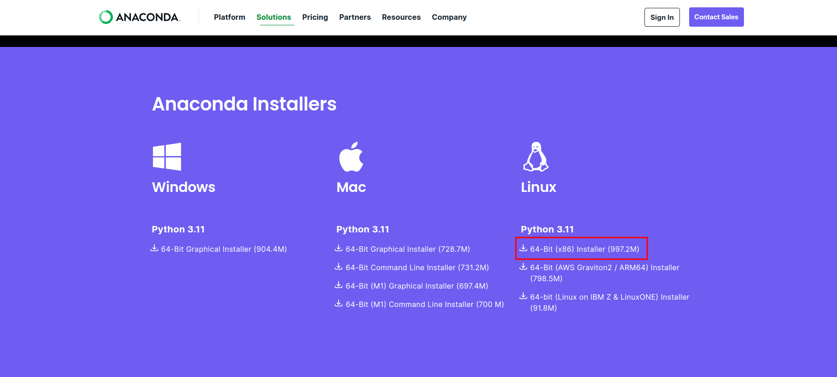Viewport: 837px width, 377px height.
Task: Download 64-Bit AWS Graviton2 / ARM64 Installer
Action: pos(605,273)
